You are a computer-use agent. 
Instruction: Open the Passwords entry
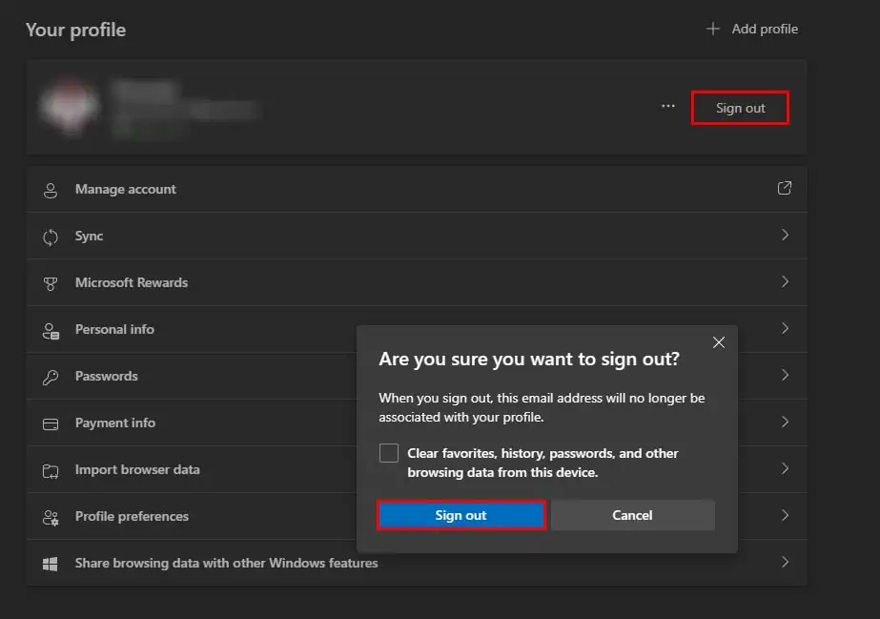point(417,376)
